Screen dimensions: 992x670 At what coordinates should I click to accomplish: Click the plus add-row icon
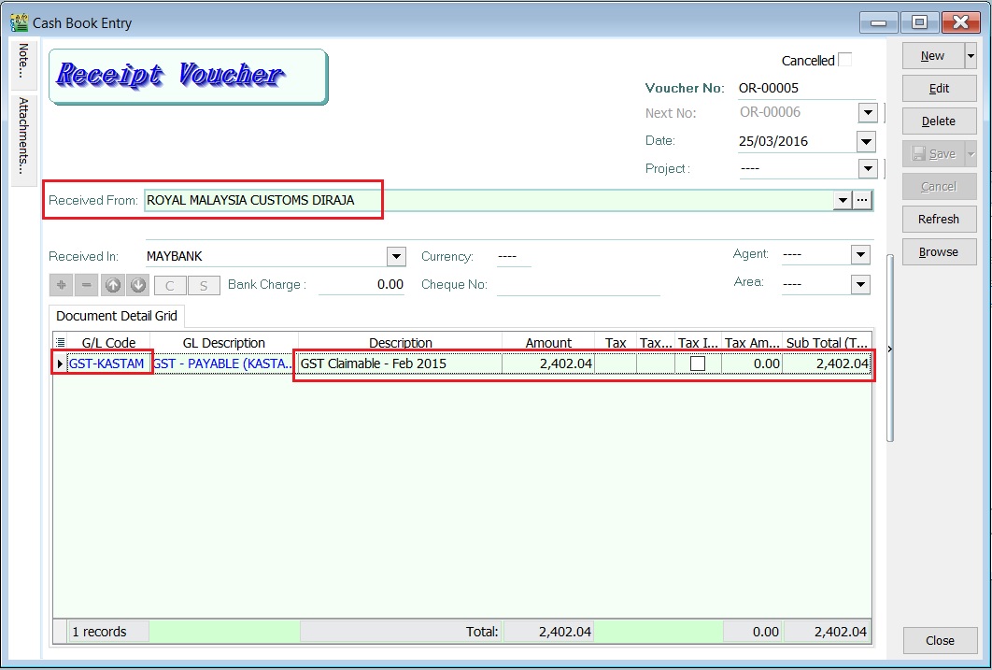63,285
